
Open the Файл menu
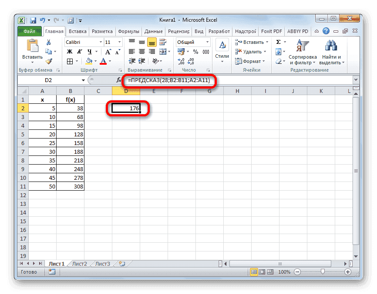[x=29, y=31]
